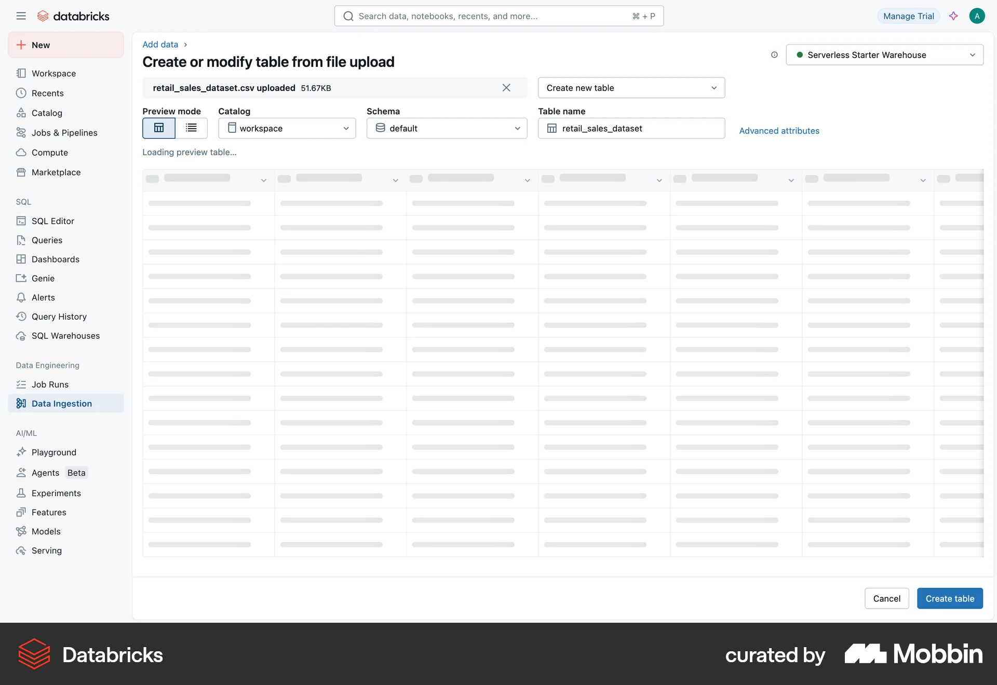Open the AI assistant sparkle icon

953,16
